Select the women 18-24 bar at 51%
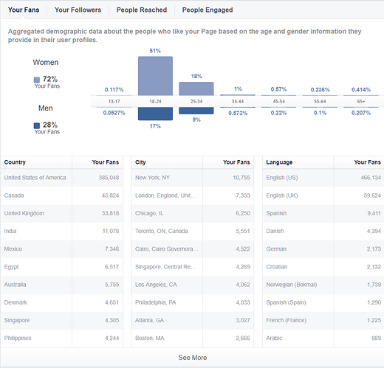This screenshot has height=368, width=384. pos(155,76)
